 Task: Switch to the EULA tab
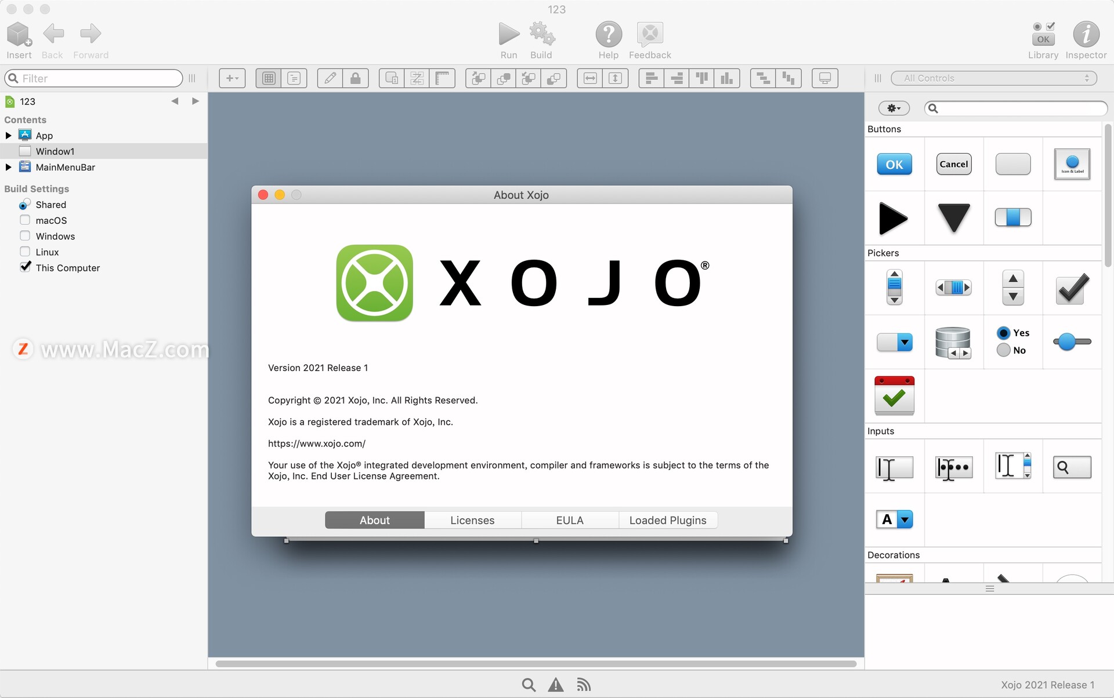[570, 520]
